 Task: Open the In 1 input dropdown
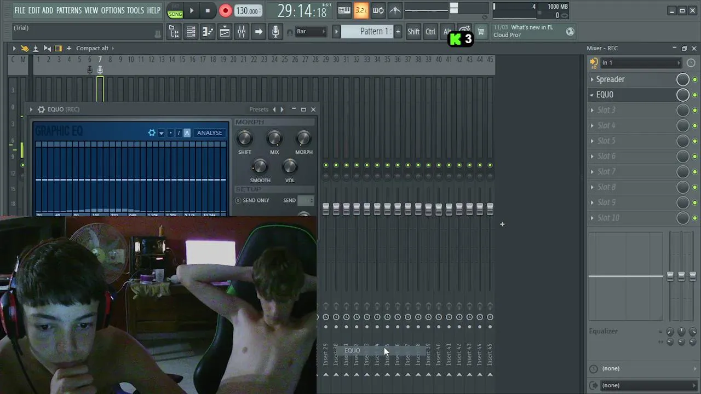coord(640,63)
